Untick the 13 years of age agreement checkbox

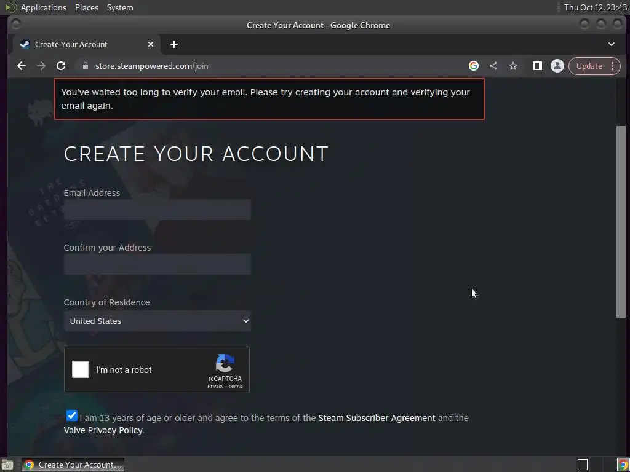[x=72, y=416]
